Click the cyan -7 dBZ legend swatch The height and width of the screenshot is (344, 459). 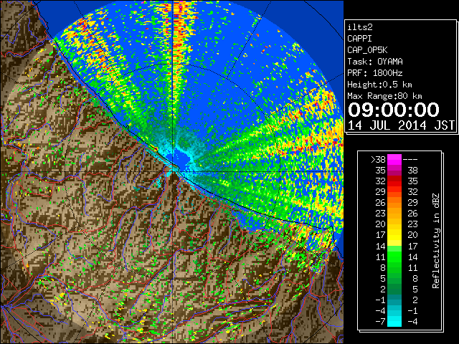(394, 322)
